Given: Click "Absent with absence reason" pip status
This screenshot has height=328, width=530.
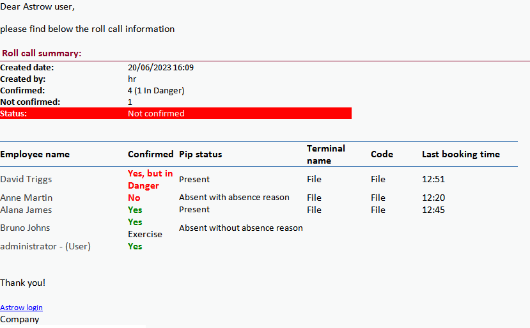Looking at the screenshot, I should coord(234,197).
